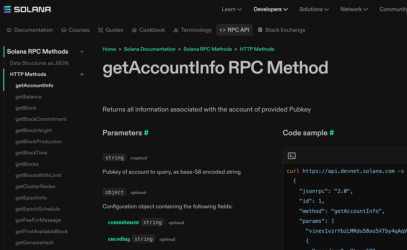The width and height of the screenshot is (407, 250).
Task: Select getBlocksWithLimit in the sidebar
Action: coord(38,175)
